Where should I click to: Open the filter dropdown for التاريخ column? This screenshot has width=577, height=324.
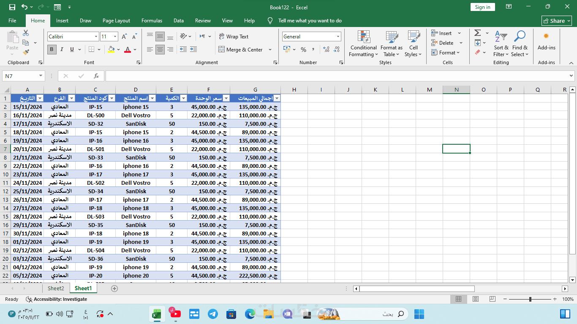pyautogui.click(x=40, y=98)
